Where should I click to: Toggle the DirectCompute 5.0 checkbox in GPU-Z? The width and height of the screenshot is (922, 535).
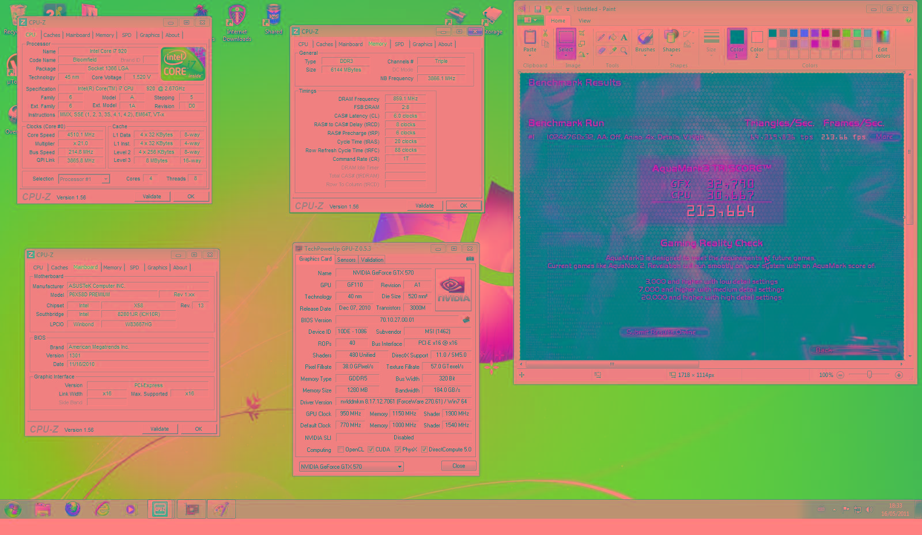click(x=424, y=450)
